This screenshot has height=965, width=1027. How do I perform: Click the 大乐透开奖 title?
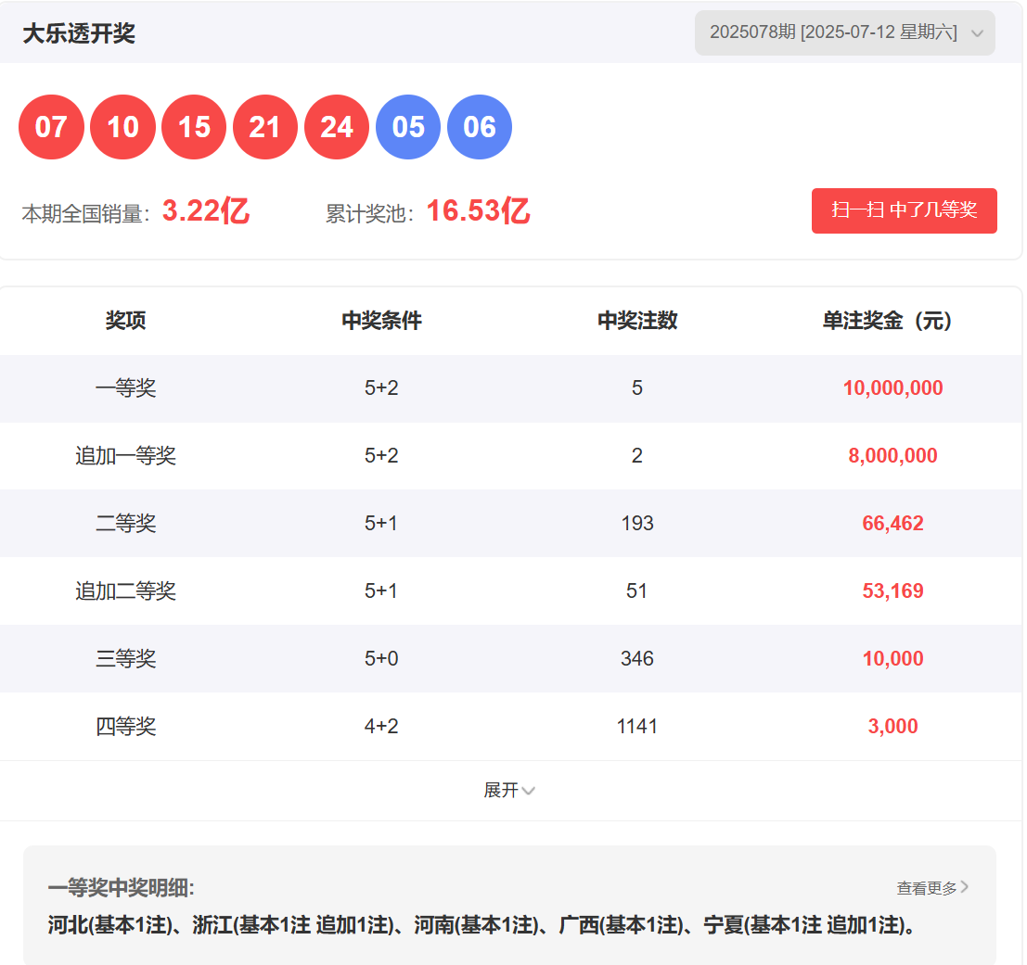pos(79,33)
